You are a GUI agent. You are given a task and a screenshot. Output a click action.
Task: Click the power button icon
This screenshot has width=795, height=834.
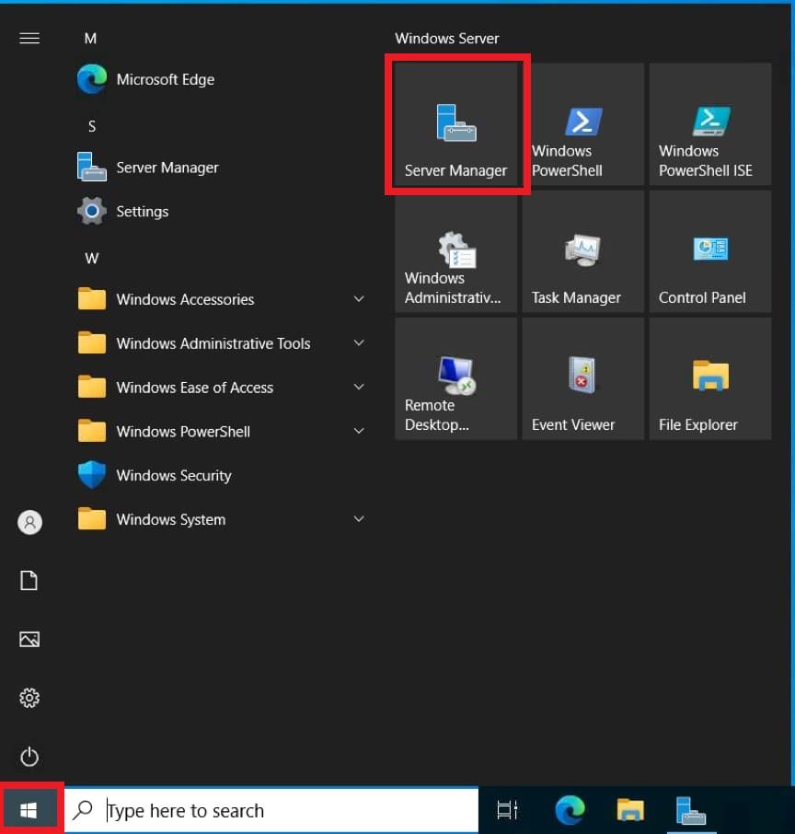click(x=29, y=757)
